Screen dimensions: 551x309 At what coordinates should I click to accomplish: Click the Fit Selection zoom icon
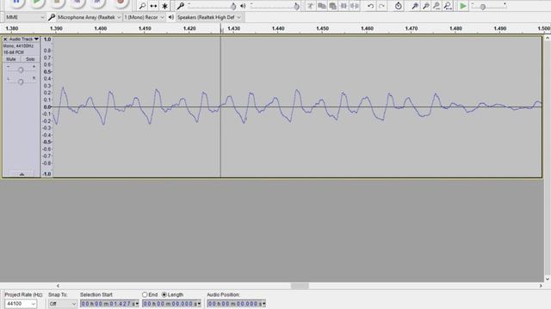[436, 6]
